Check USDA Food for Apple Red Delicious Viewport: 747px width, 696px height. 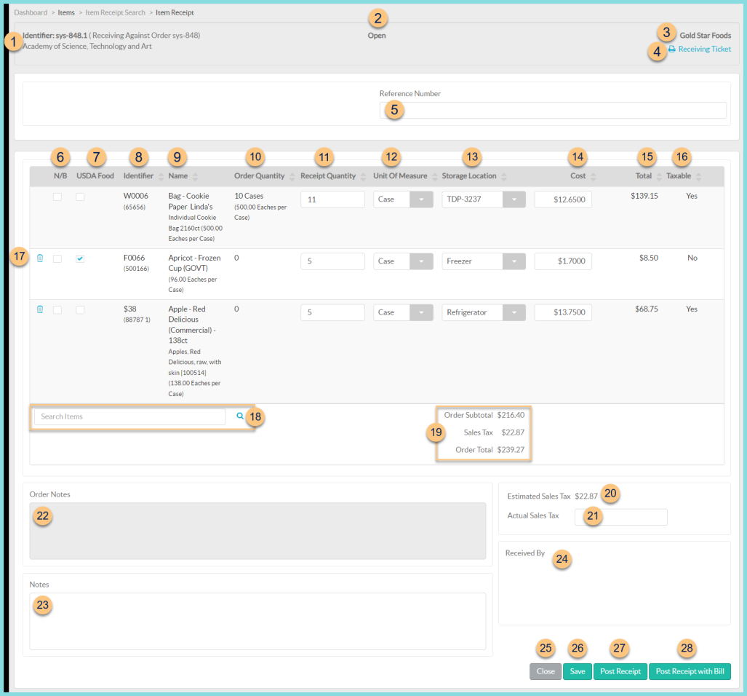tap(80, 309)
